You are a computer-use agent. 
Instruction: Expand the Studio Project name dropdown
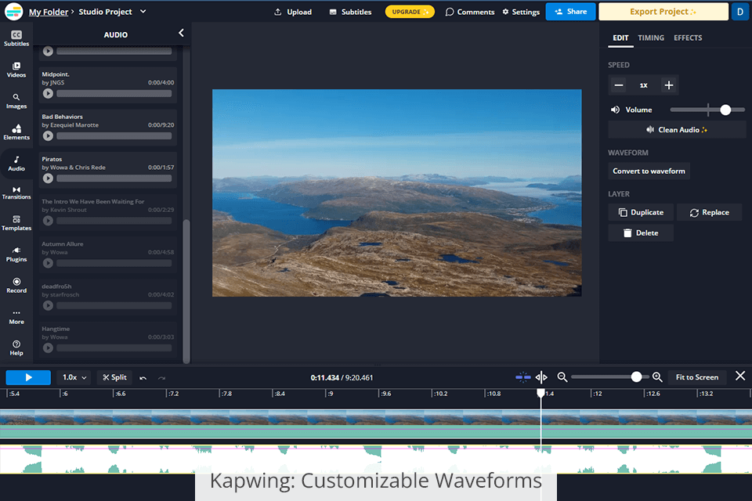[143, 12]
